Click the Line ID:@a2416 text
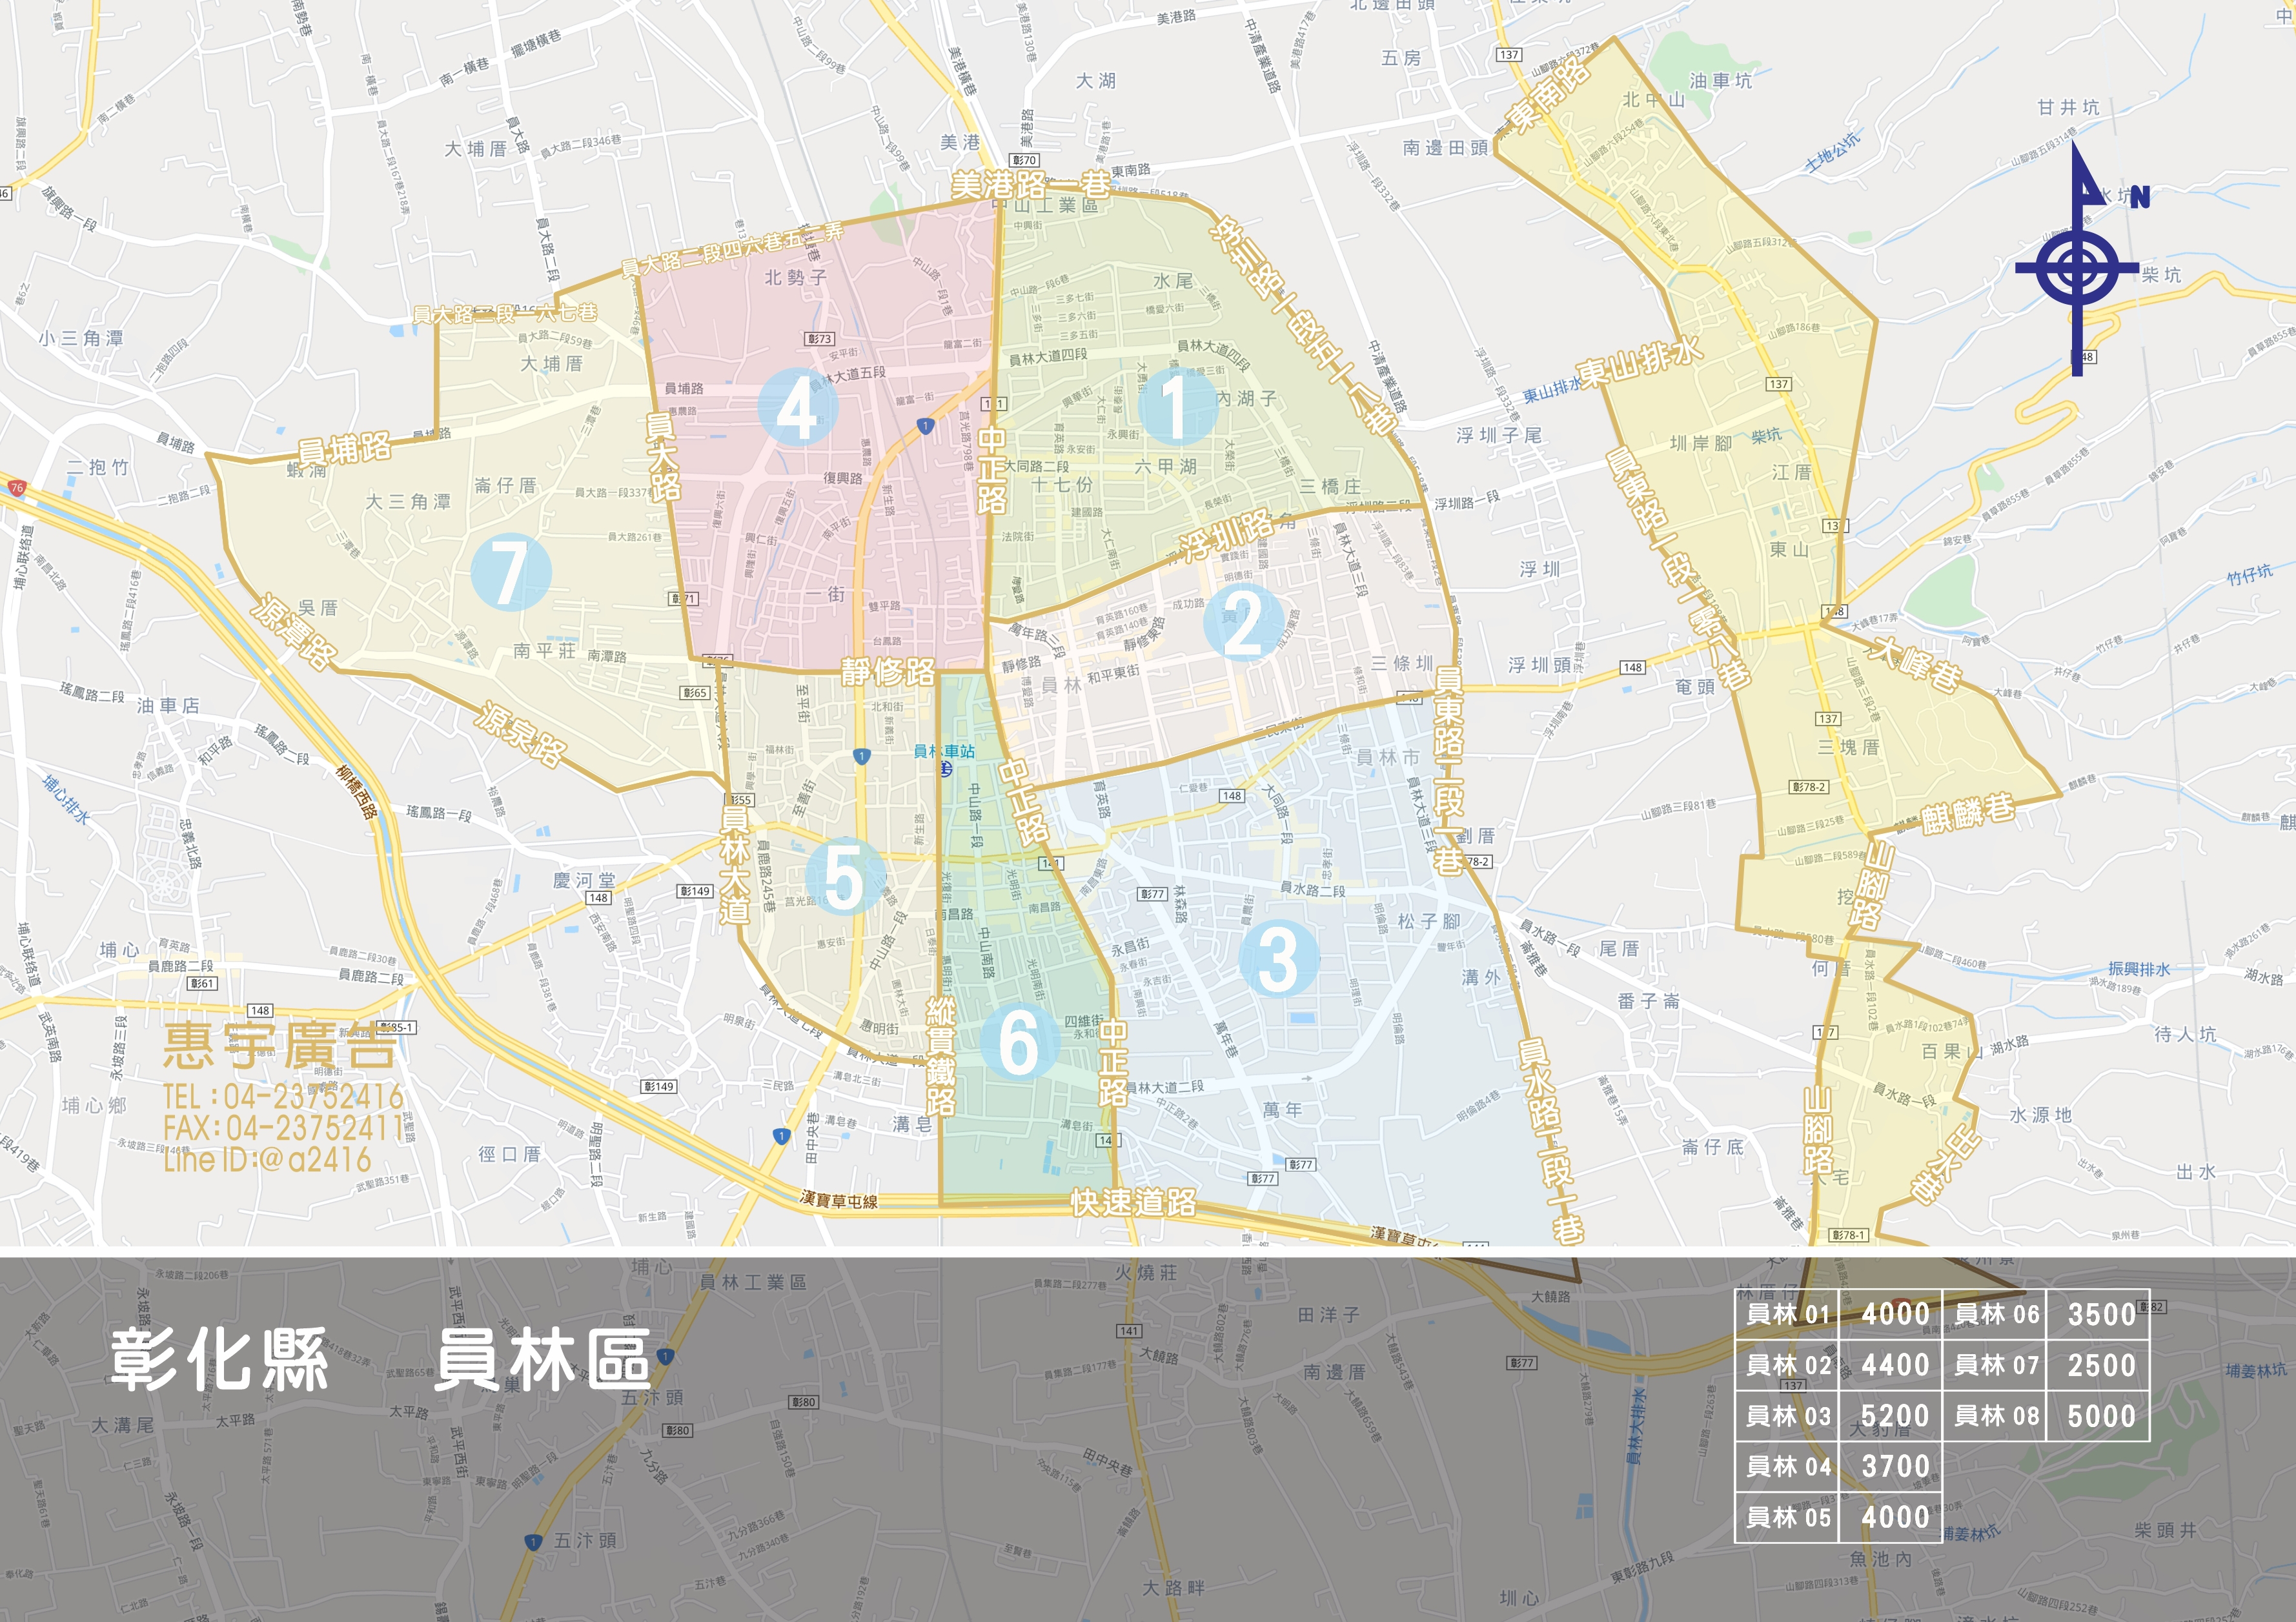This screenshot has width=2296, height=1622. [x=267, y=1160]
